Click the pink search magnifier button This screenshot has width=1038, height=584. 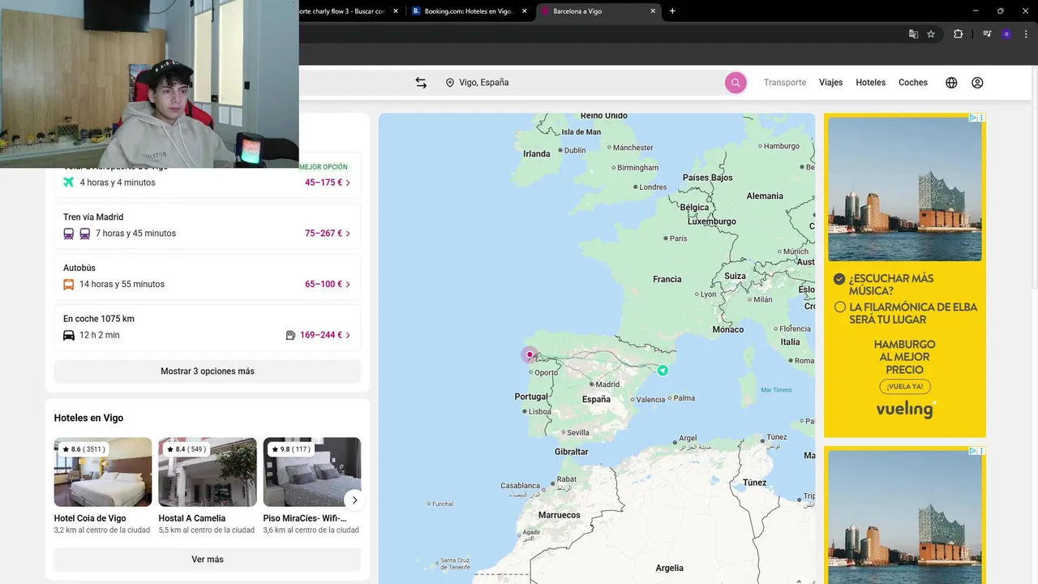point(736,83)
